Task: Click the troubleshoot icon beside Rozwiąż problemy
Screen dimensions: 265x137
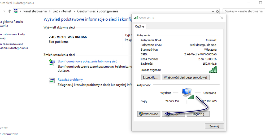Action: pyautogui.click(x=51, y=81)
